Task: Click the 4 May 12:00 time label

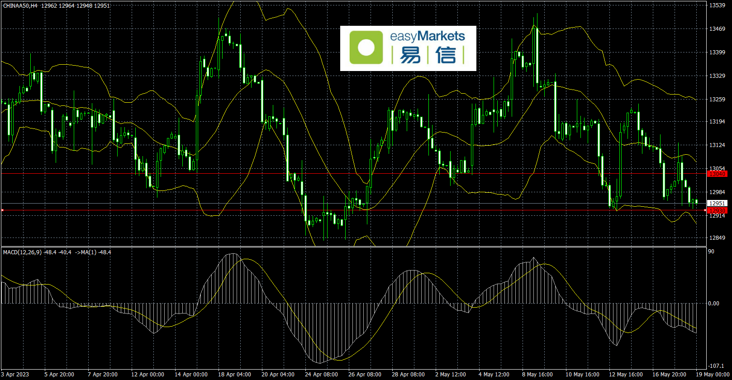Action: (x=494, y=375)
